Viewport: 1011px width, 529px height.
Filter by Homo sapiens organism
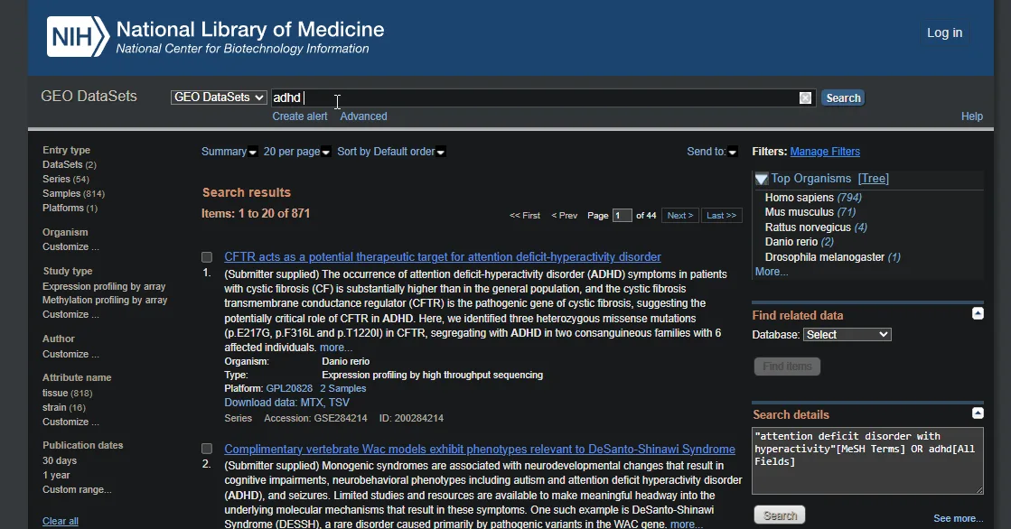[799, 198]
